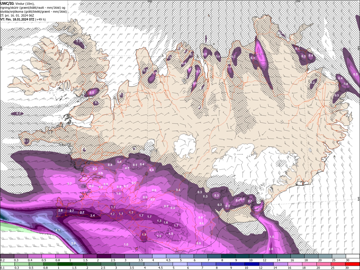This screenshot has width=360, height=270.
Task: Click the valid time 'VT: Fim. 18.01.2024 07Z'
Action: tap(17, 19)
